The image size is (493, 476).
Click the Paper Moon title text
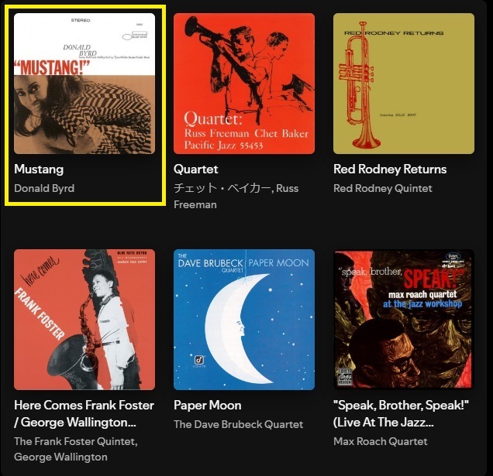(208, 406)
